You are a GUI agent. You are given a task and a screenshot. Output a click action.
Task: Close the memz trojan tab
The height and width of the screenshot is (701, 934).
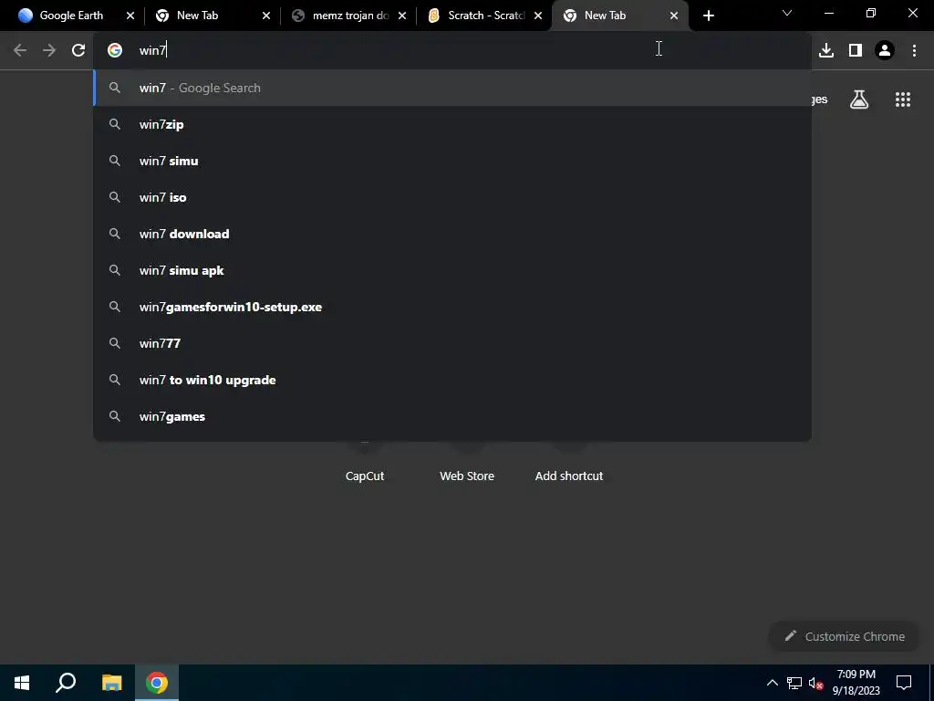point(402,16)
